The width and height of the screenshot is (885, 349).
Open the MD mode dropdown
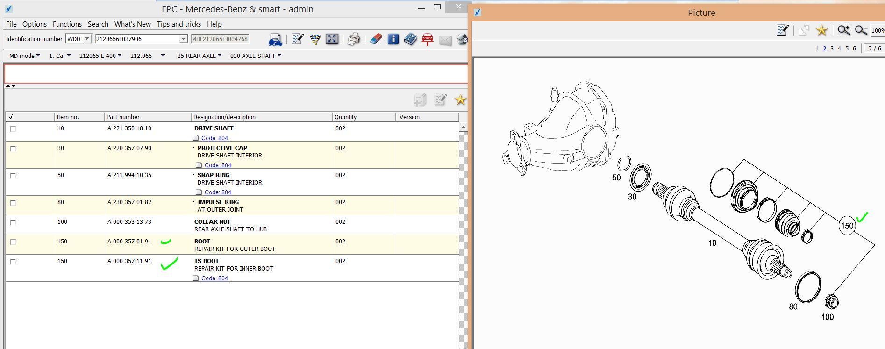24,56
